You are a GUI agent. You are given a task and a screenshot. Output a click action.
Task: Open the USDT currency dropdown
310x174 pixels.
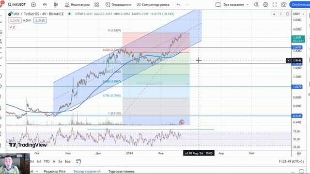pos(298,14)
